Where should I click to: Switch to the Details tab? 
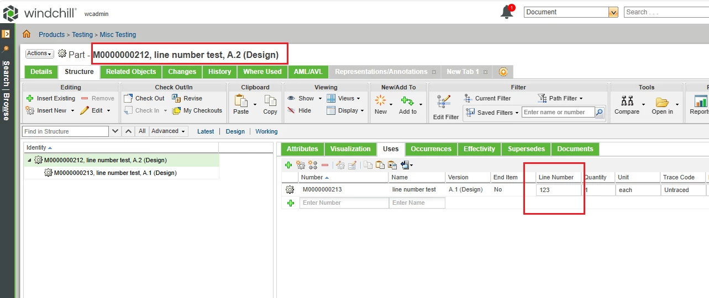pos(41,72)
